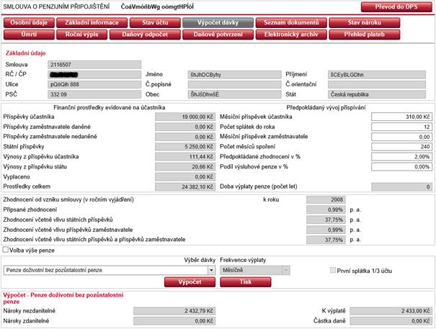Open the Osobní údaje tab

point(26,23)
